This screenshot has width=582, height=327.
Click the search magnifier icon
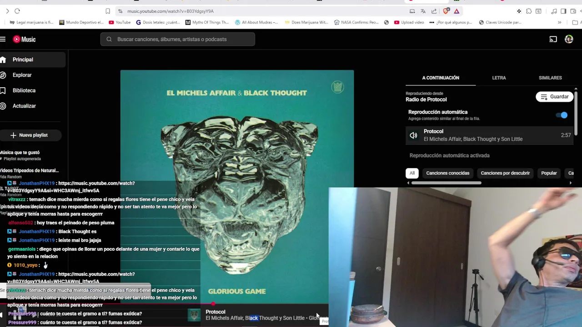[109, 39]
